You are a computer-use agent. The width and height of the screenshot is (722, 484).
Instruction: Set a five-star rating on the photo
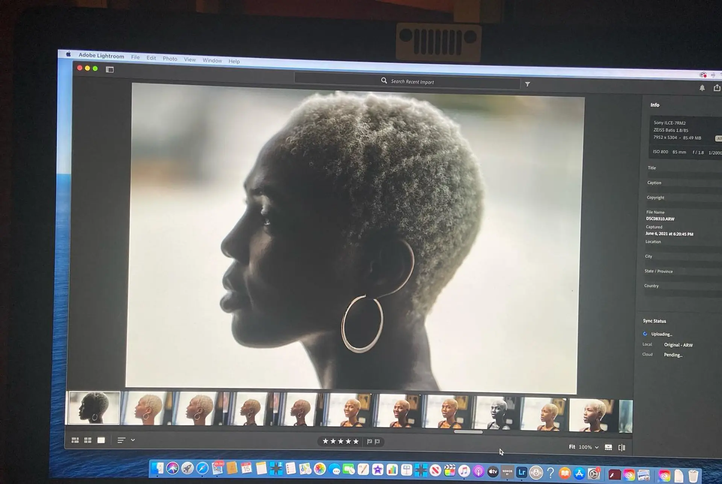(x=356, y=441)
